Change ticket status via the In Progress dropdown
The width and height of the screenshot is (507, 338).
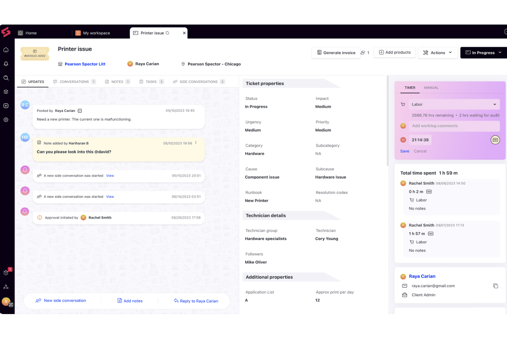point(483,52)
